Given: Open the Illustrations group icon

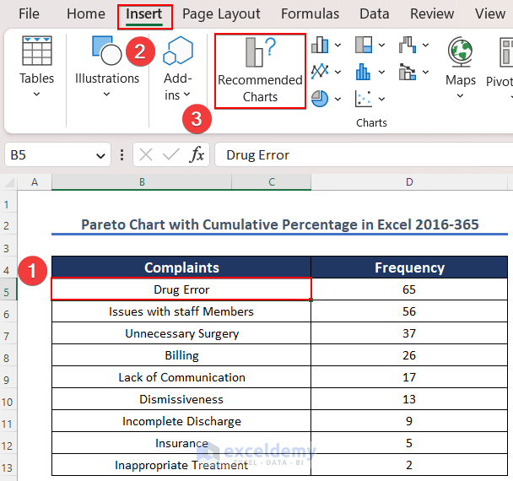Looking at the screenshot, I should 106,51.
